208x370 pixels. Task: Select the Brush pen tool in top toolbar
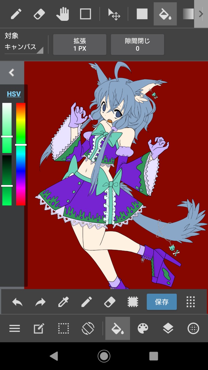tap(16, 14)
